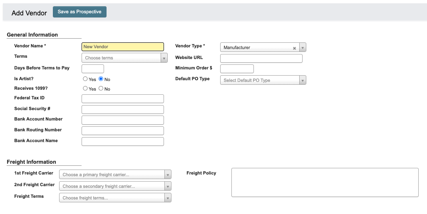Click the 2nd Freight Carrier label
This screenshot has height=214, width=427.
pyautogui.click(x=34, y=185)
